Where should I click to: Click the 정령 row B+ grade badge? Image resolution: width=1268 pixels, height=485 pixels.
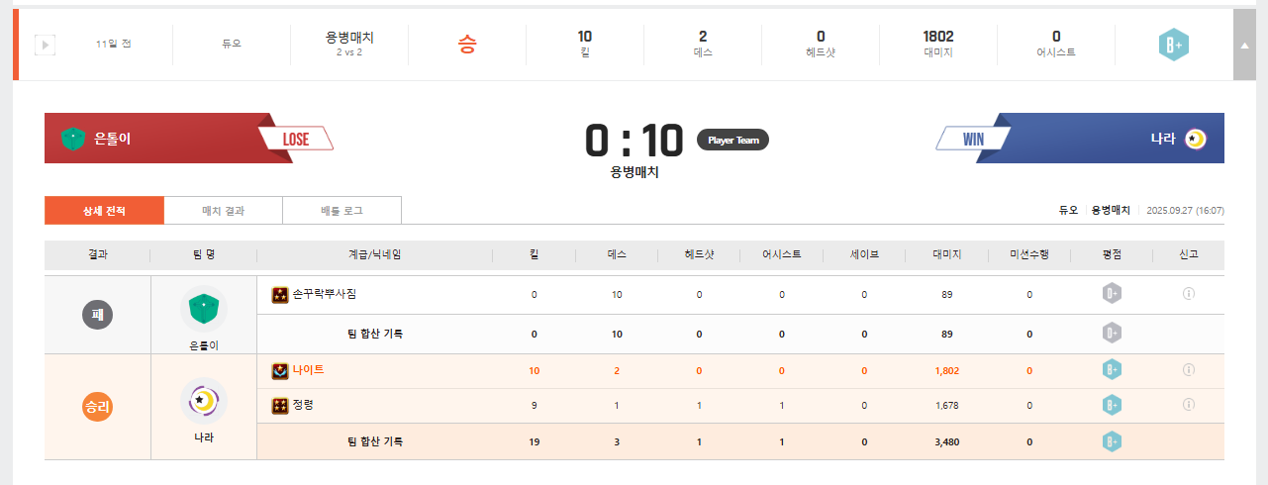point(1112,405)
